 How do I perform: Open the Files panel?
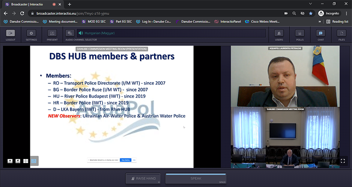341,33
